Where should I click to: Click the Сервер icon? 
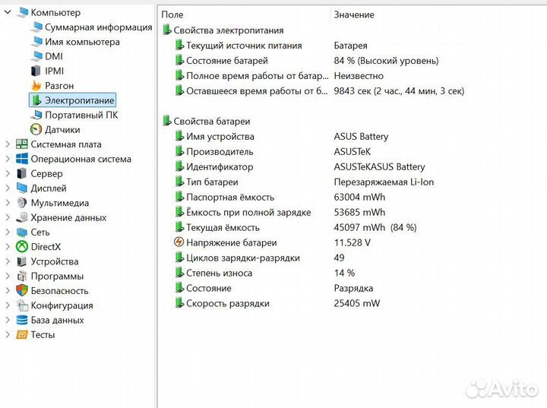[21, 173]
